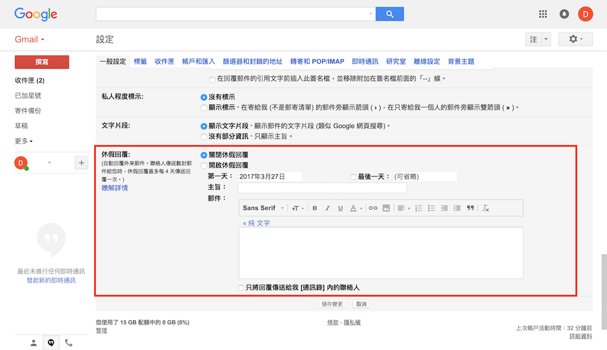This screenshot has width=607, height=350.
Task: Toggle bold formatting in vacation reply editor
Action: [x=314, y=208]
